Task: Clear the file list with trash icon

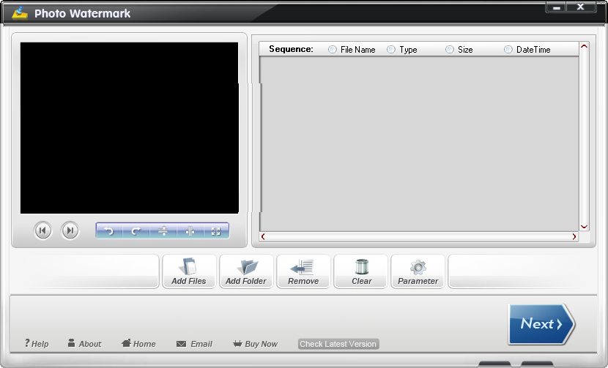Action: pyautogui.click(x=361, y=271)
